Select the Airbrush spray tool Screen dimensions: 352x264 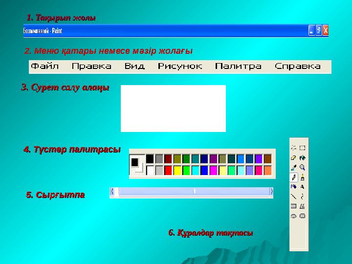click(293, 187)
